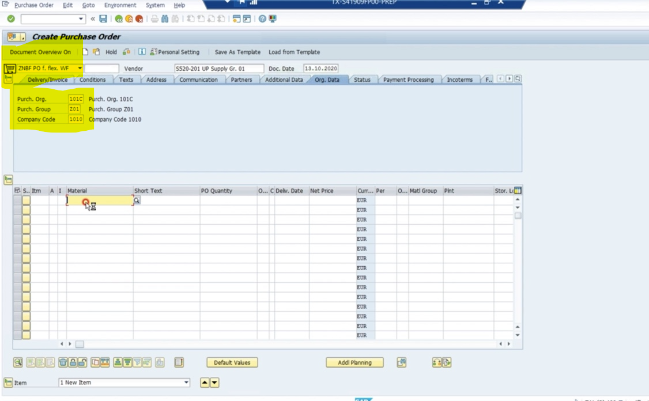649x401 pixels.
Task: Click the Hold button
Action: click(x=111, y=52)
